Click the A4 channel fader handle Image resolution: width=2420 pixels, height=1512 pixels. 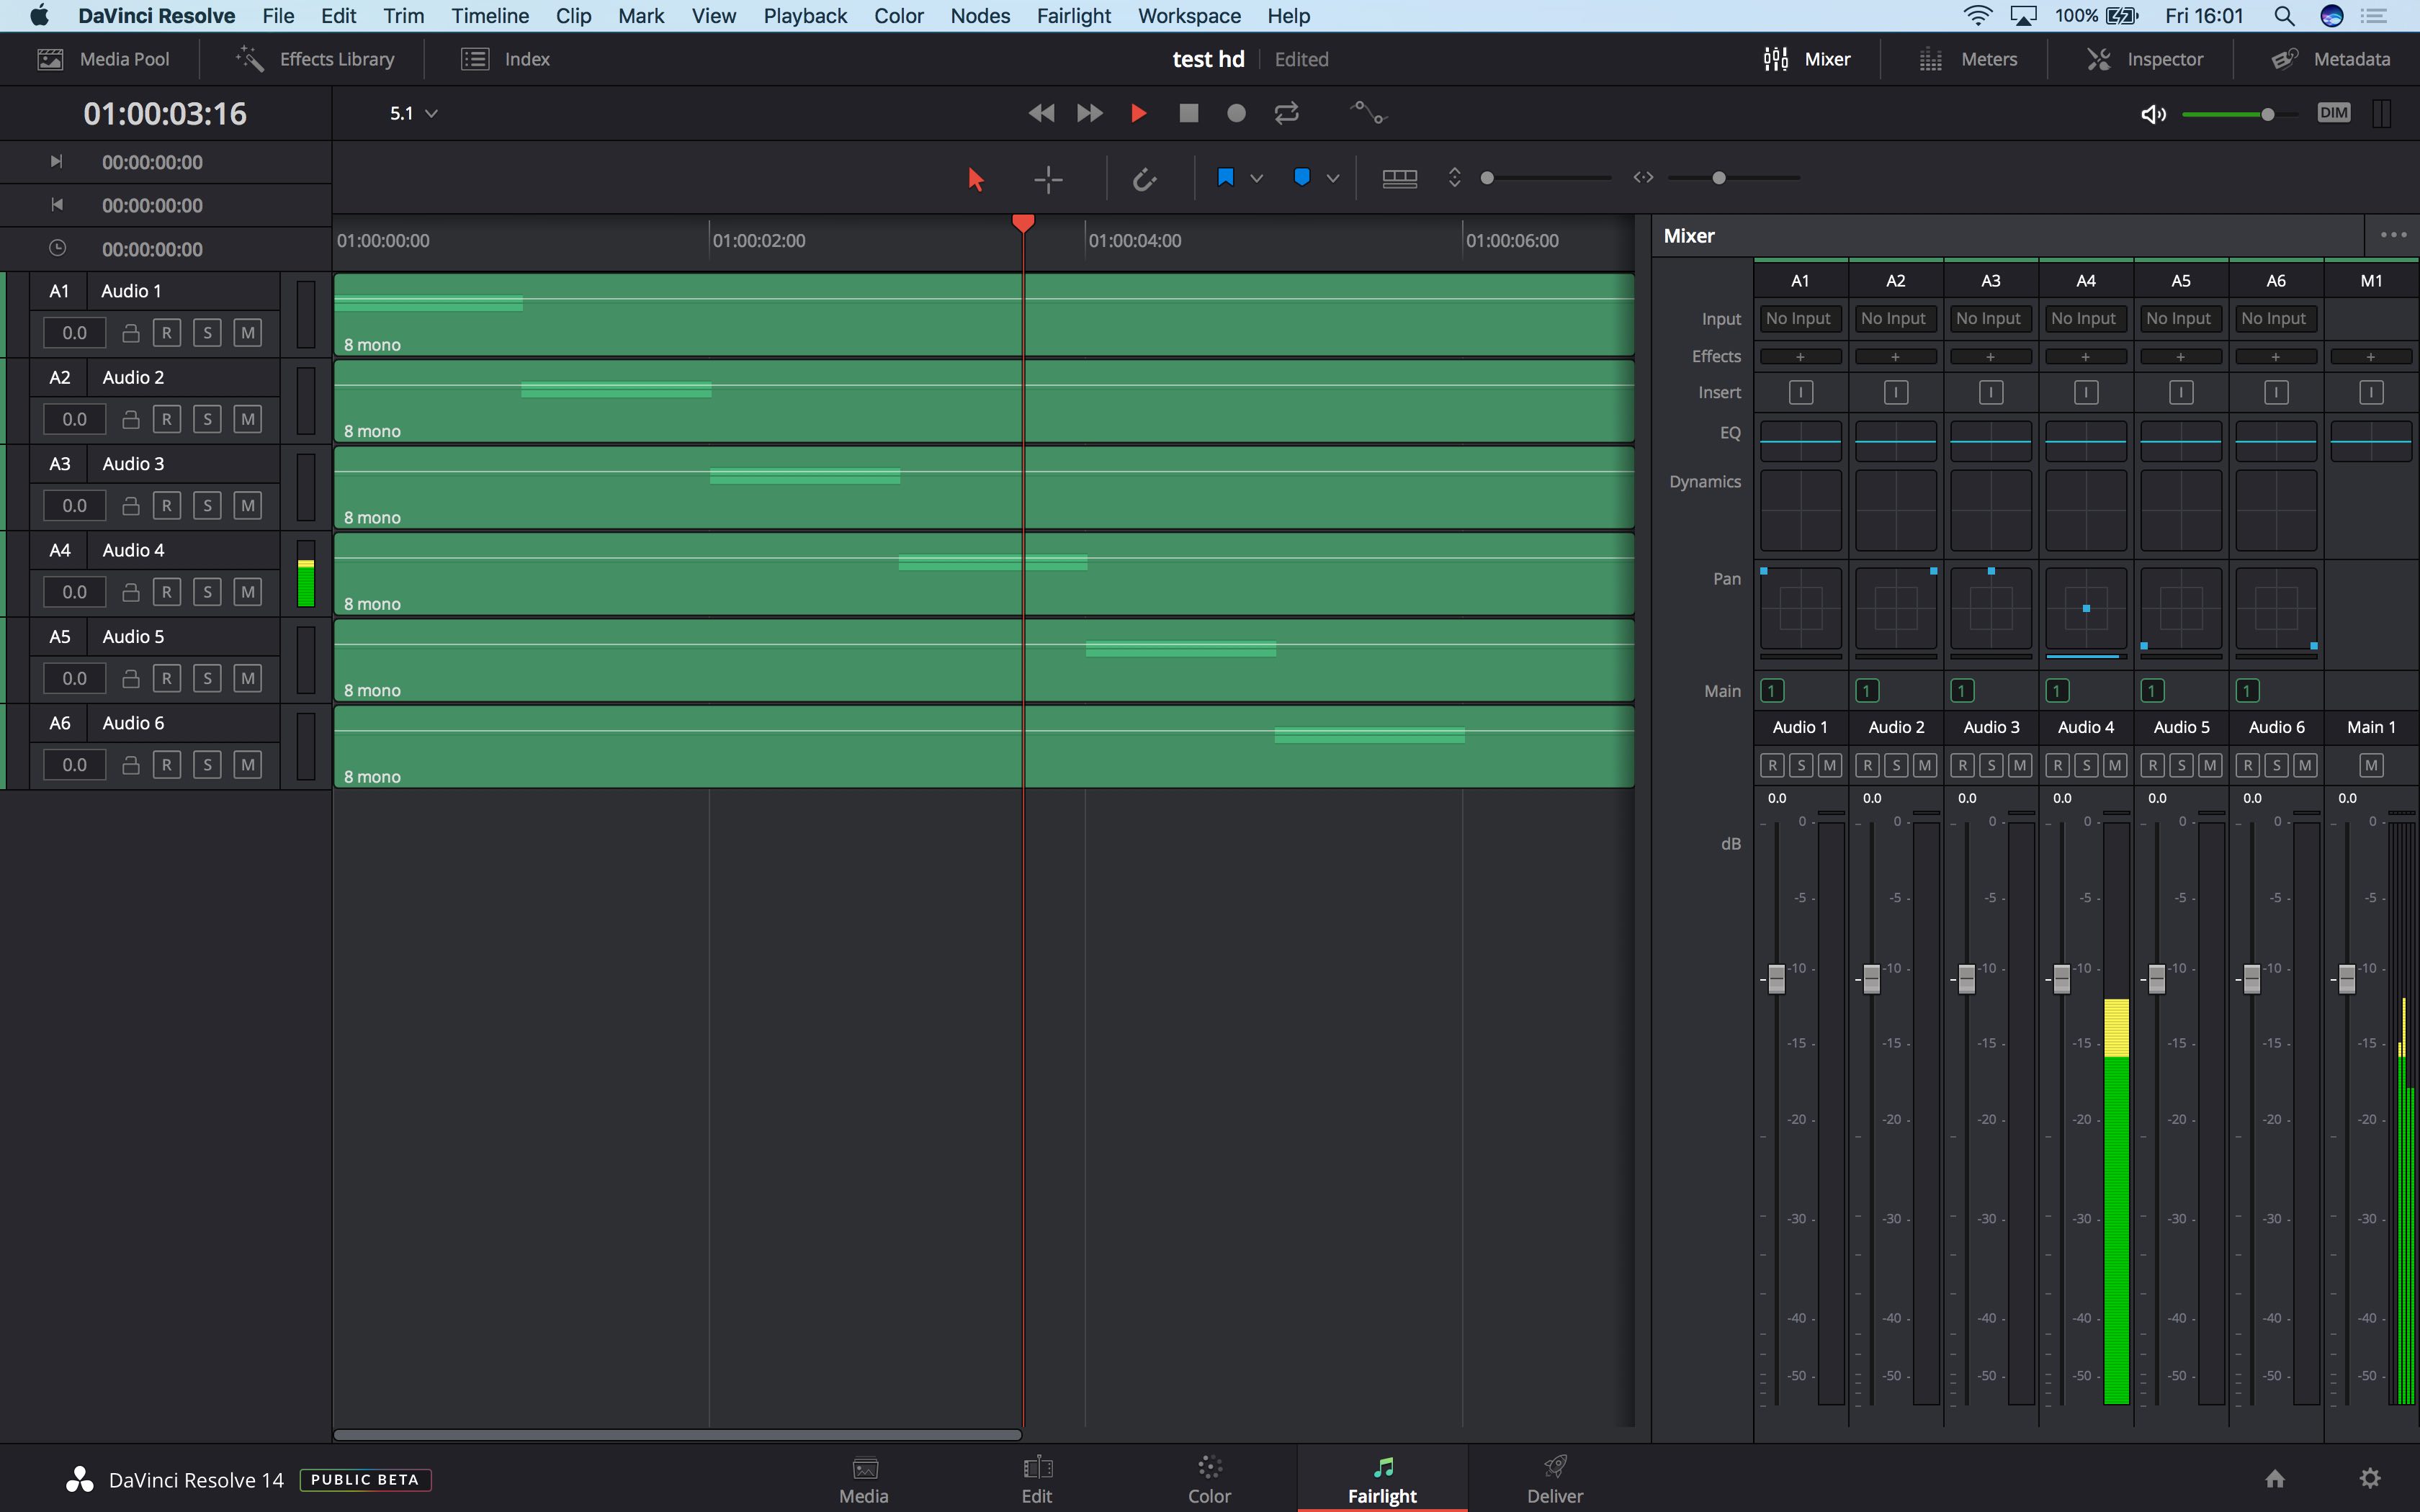[x=2062, y=979]
